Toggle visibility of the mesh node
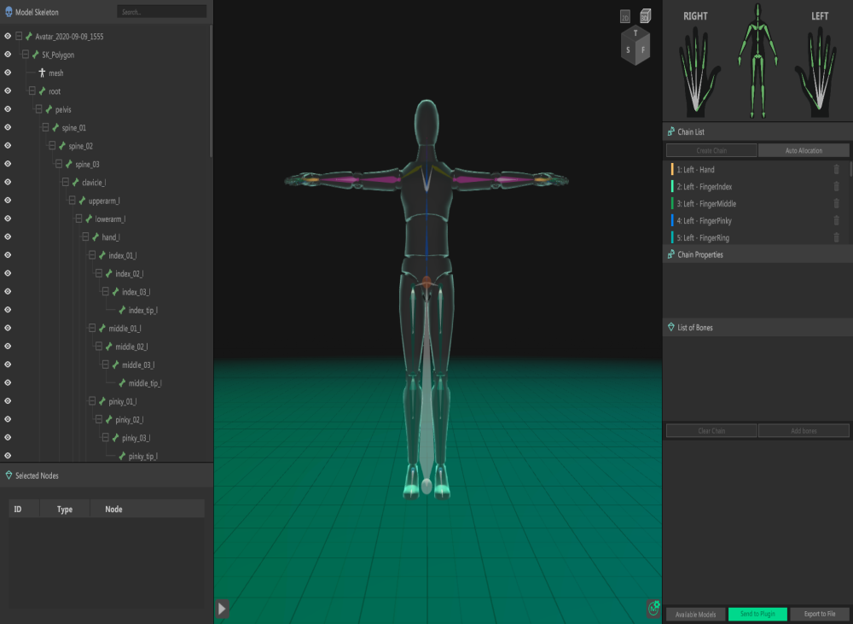The height and width of the screenshot is (624, 853). (8, 73)
